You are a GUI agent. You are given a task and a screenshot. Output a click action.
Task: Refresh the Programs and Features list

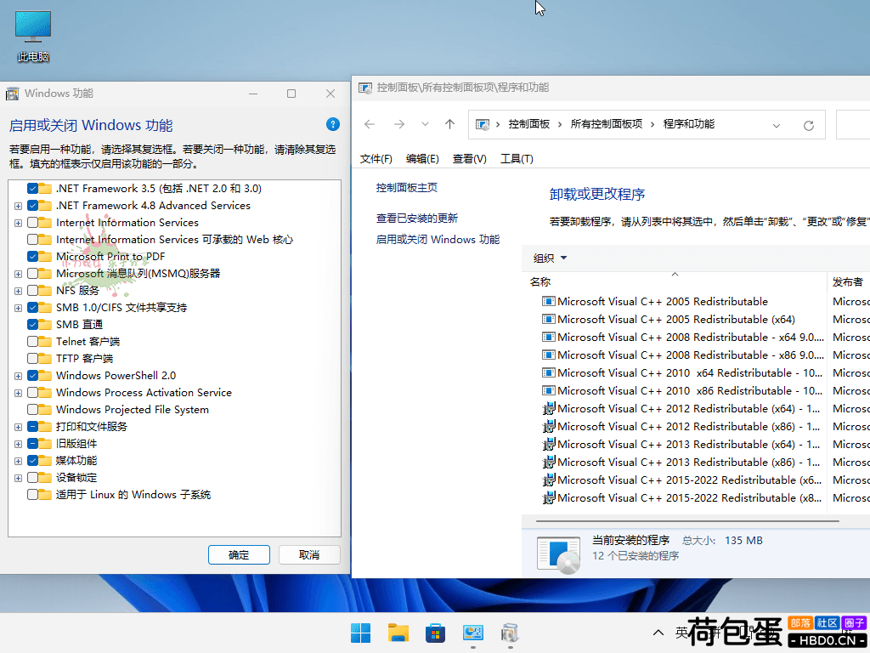click(x=809, y=126)
